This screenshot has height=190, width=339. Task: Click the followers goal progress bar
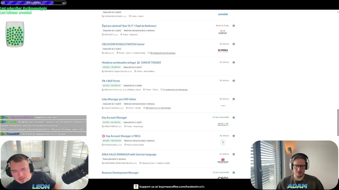click(33, 3)
